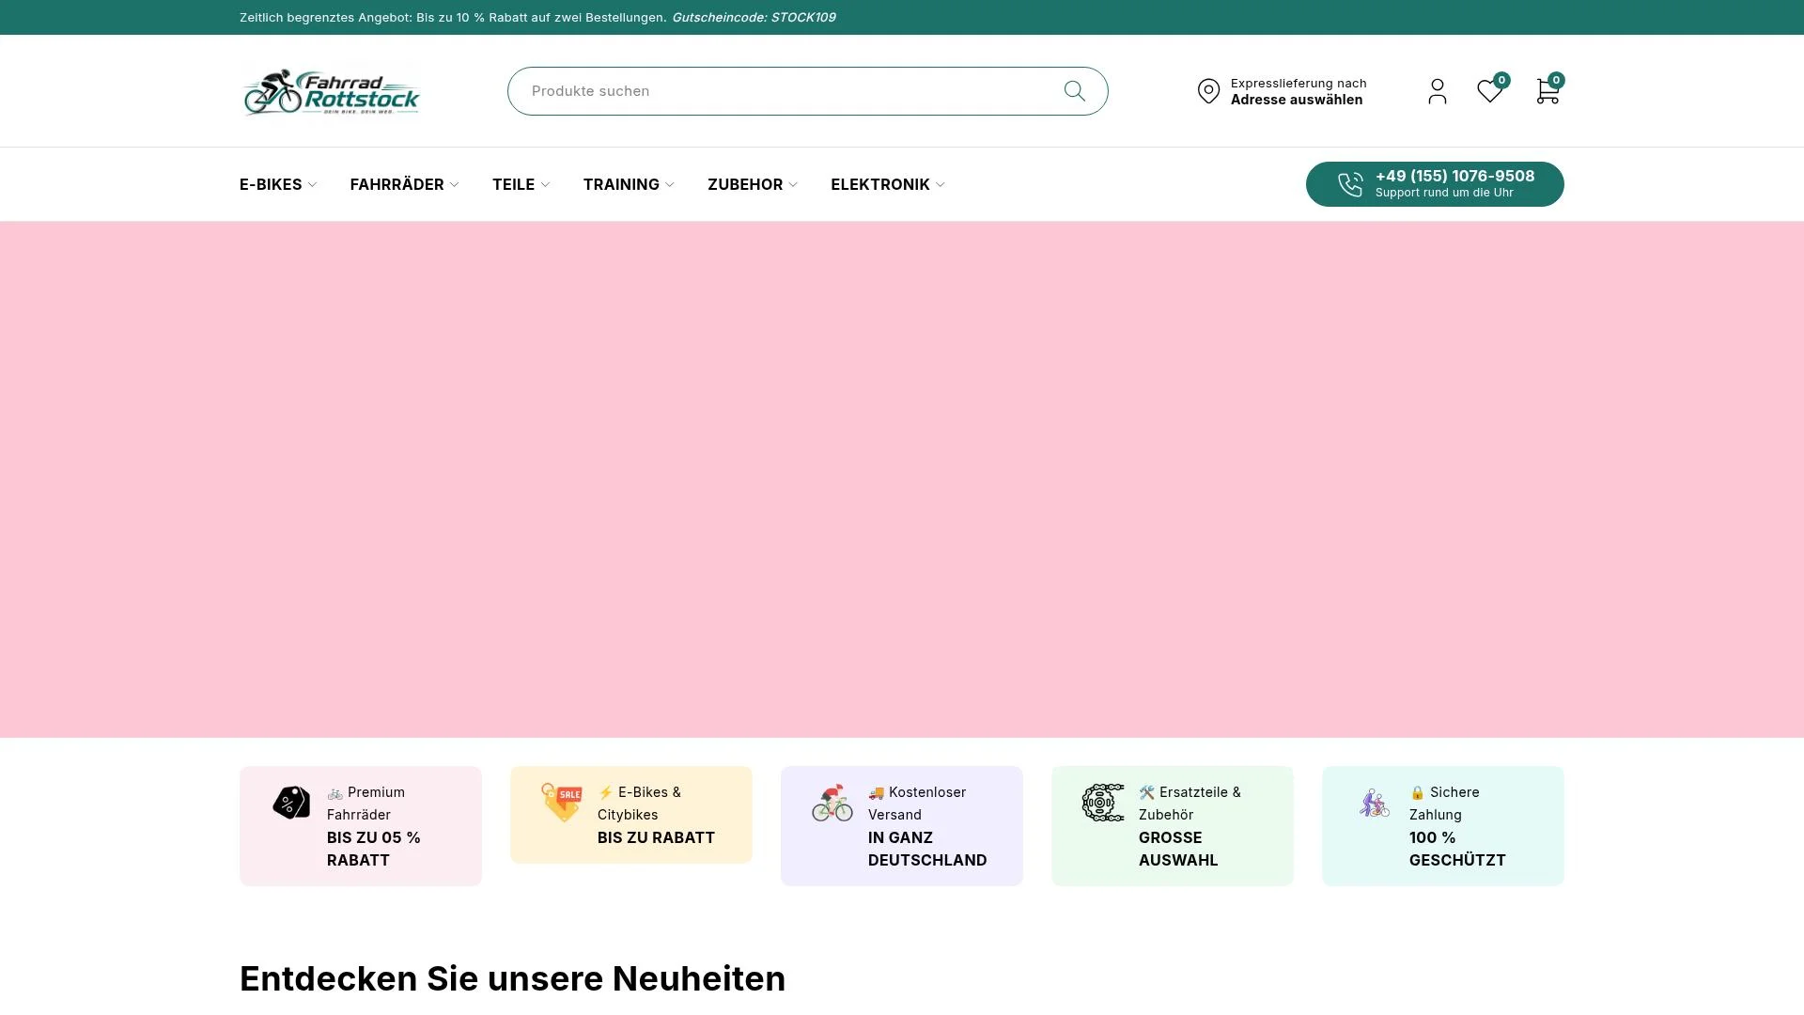Click Expresslieferung nach text
Viewport: 1804px width, 1015px height.
pos(1299,84)
